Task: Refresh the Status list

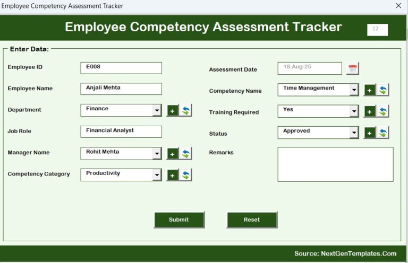Action: (x=382, y=133)
